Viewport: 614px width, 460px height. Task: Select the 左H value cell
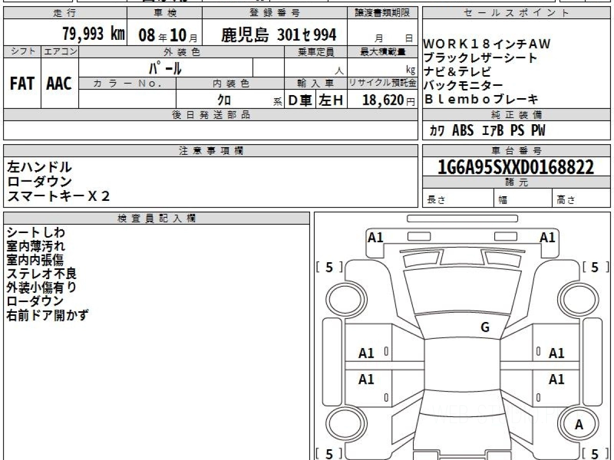pos(332,100)
